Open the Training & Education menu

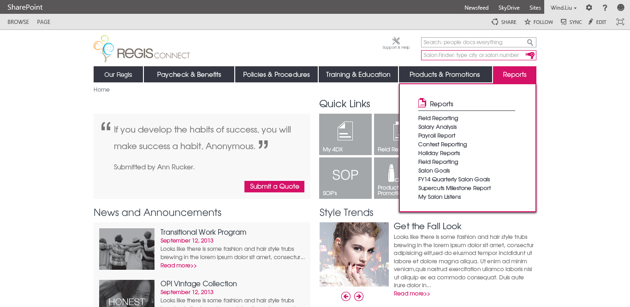(358, 75)
